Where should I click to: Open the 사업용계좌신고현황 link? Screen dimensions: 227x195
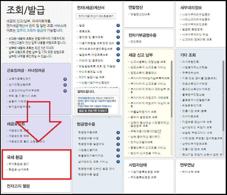click(x=195, y=67)
